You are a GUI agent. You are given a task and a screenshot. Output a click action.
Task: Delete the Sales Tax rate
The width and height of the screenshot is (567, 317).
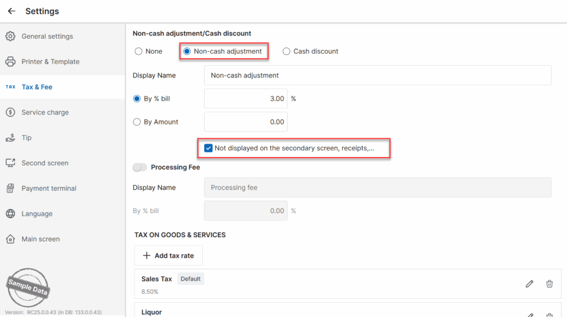coord(549,284)
